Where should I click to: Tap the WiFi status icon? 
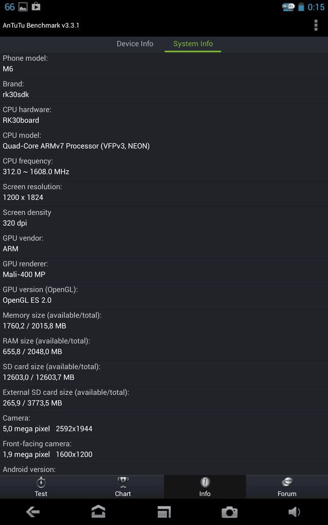[288, 7]
